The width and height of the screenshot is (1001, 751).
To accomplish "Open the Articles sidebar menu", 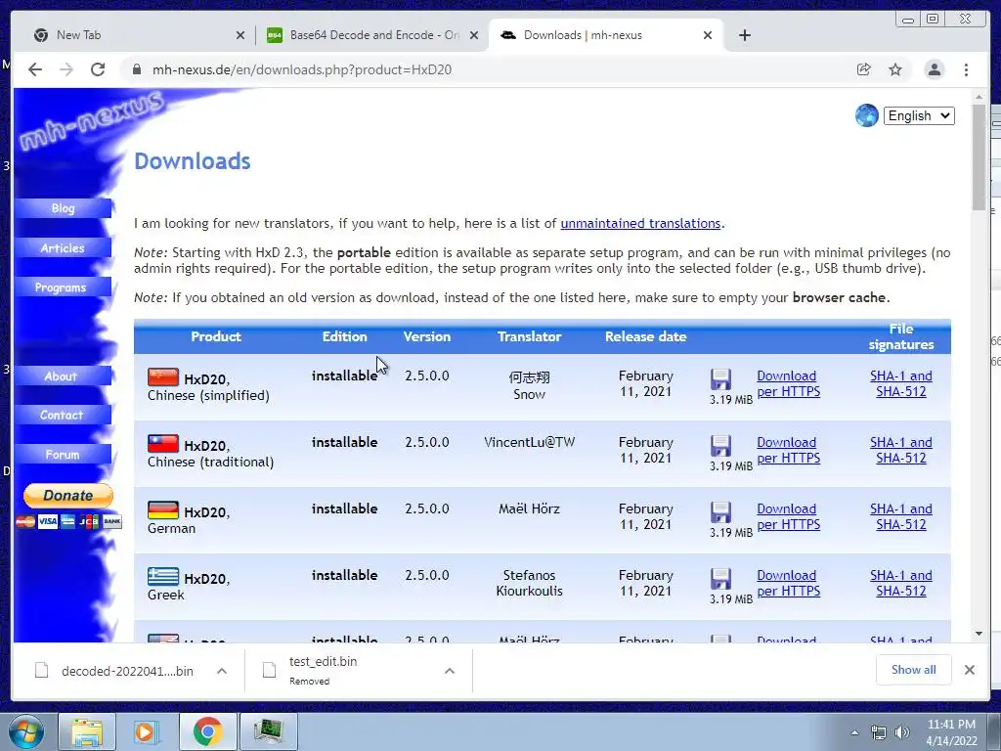I will (63, 247).
